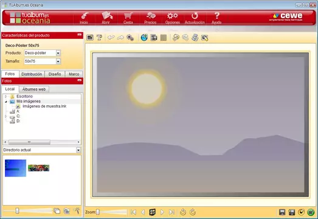Click the second floppy disk save-as icon
This screenshot has height=219, width=318.
(292, 212)
